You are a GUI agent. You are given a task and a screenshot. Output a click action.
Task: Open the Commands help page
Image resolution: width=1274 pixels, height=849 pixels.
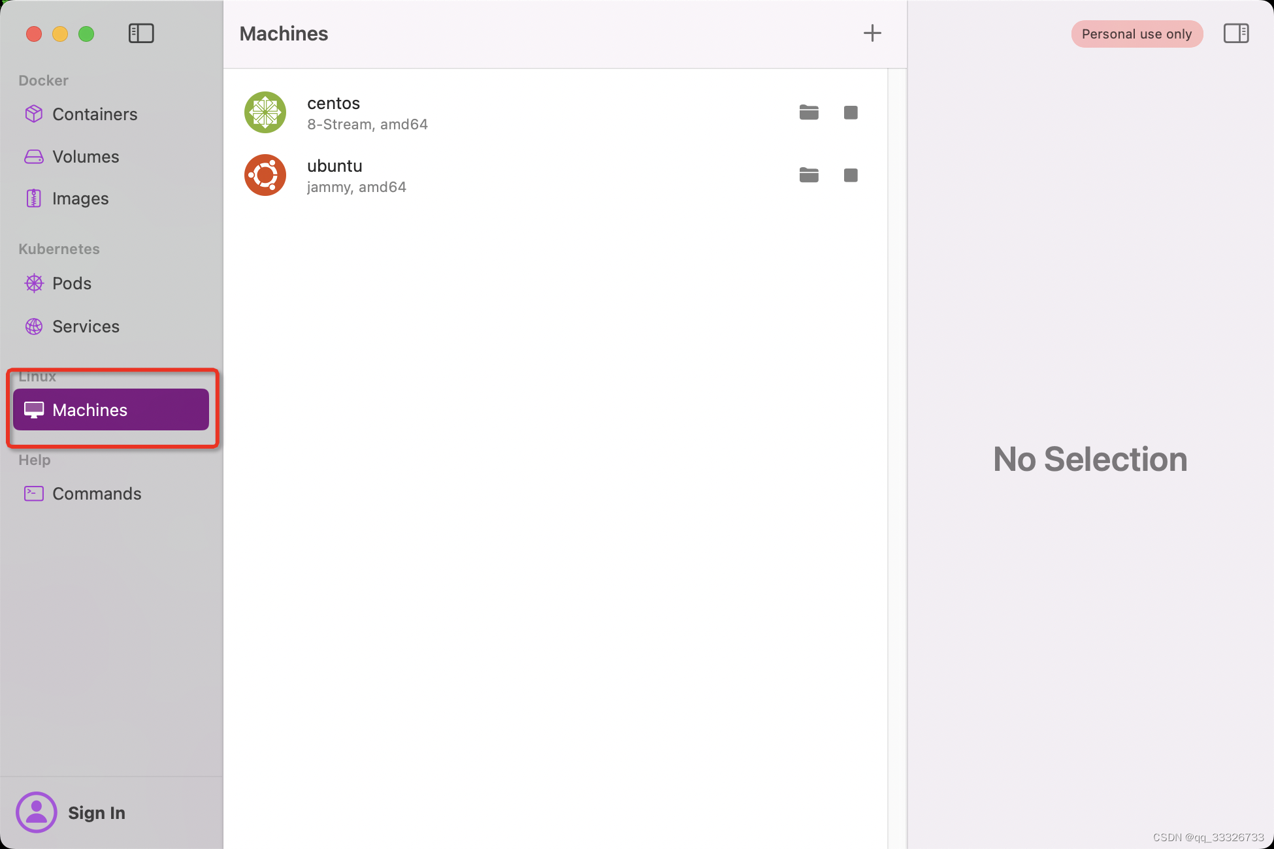(97, 494)
